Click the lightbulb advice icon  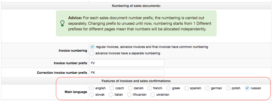click(62, 23)
